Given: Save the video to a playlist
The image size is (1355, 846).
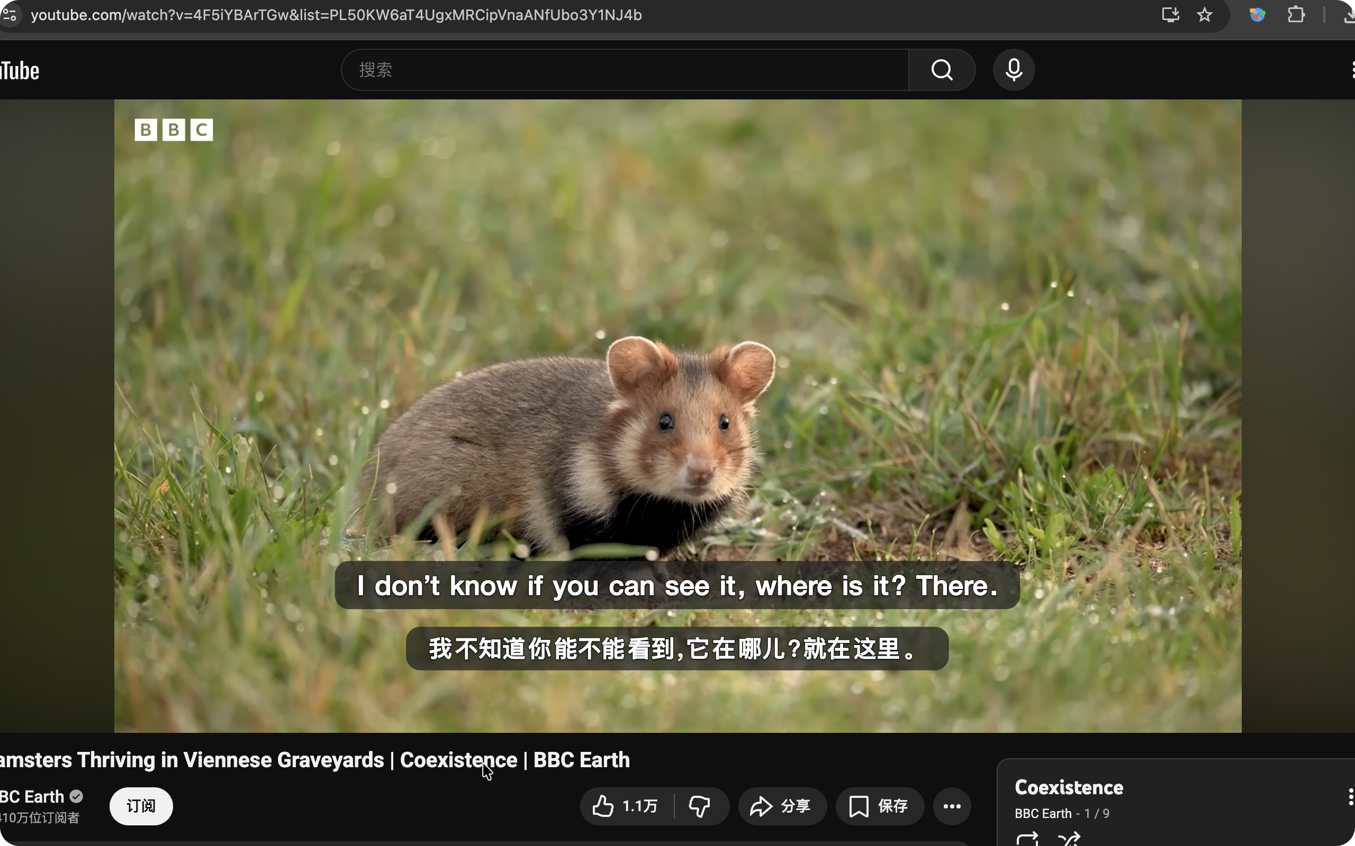Looking at the screenshot, I should click(x=879, y=806).
